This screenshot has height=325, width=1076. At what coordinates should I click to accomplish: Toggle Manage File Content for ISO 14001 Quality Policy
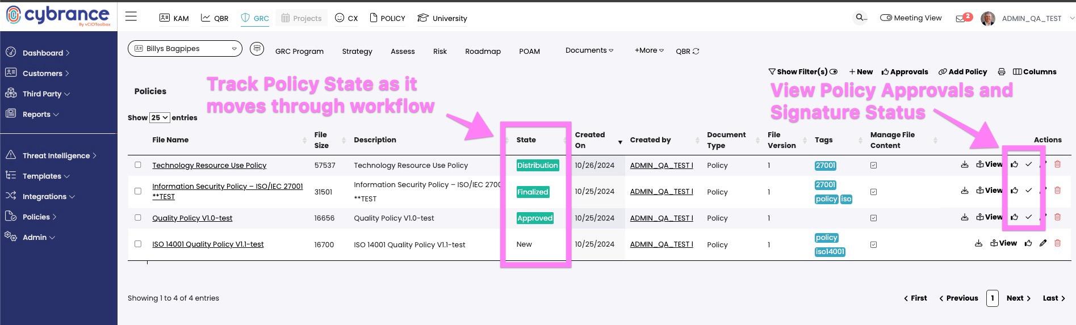click(873, 244)
